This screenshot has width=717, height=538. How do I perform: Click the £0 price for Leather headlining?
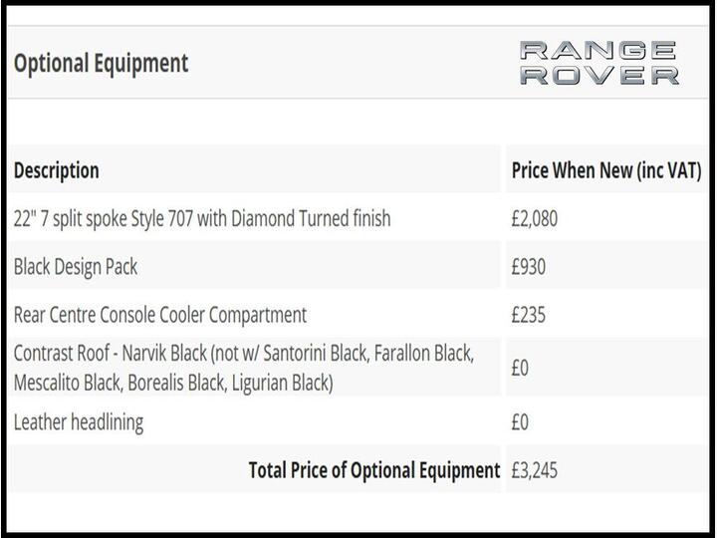[x=520, y=421]
